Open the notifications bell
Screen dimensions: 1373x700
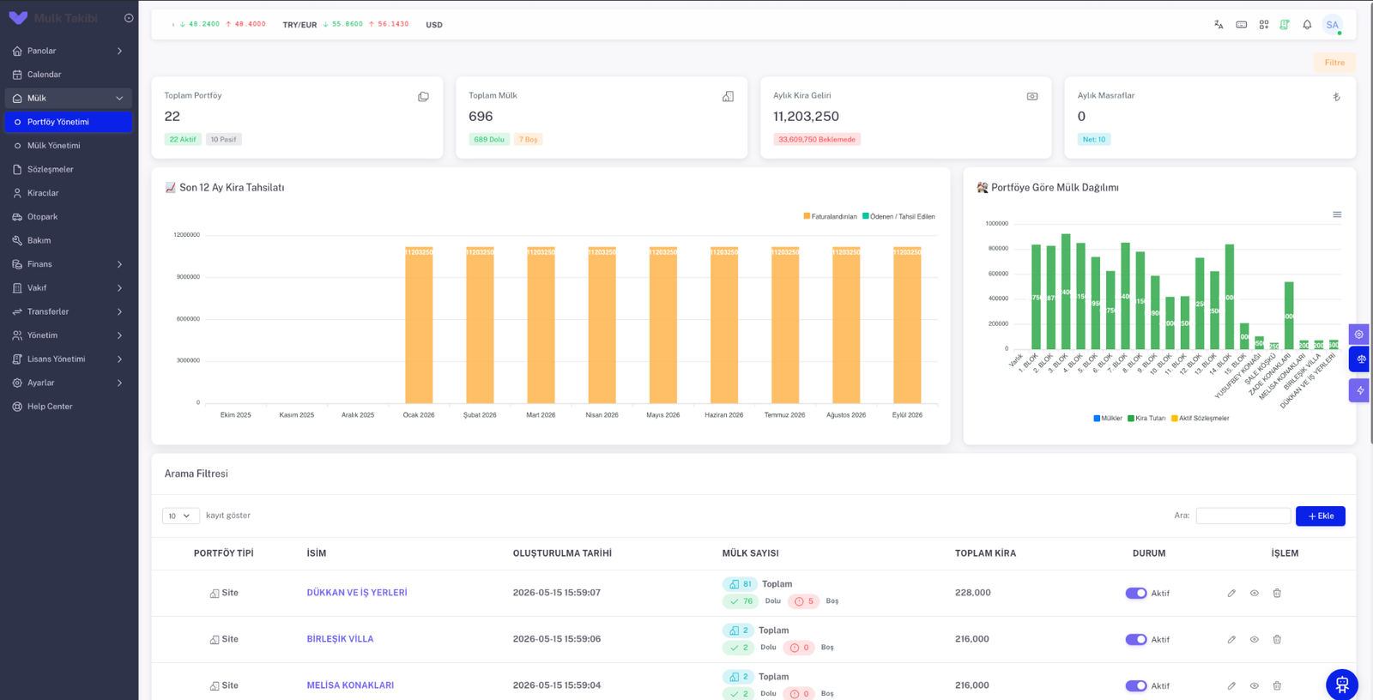pos(1307,25)
